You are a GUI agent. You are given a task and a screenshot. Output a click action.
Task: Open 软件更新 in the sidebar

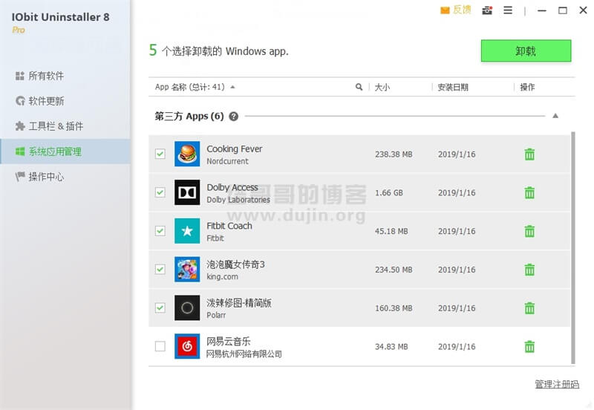(65, 101)
